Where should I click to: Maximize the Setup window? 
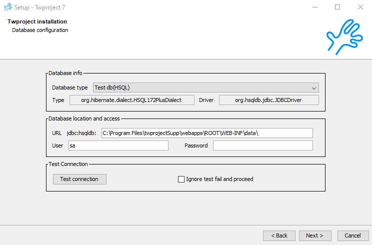point(337,7)
